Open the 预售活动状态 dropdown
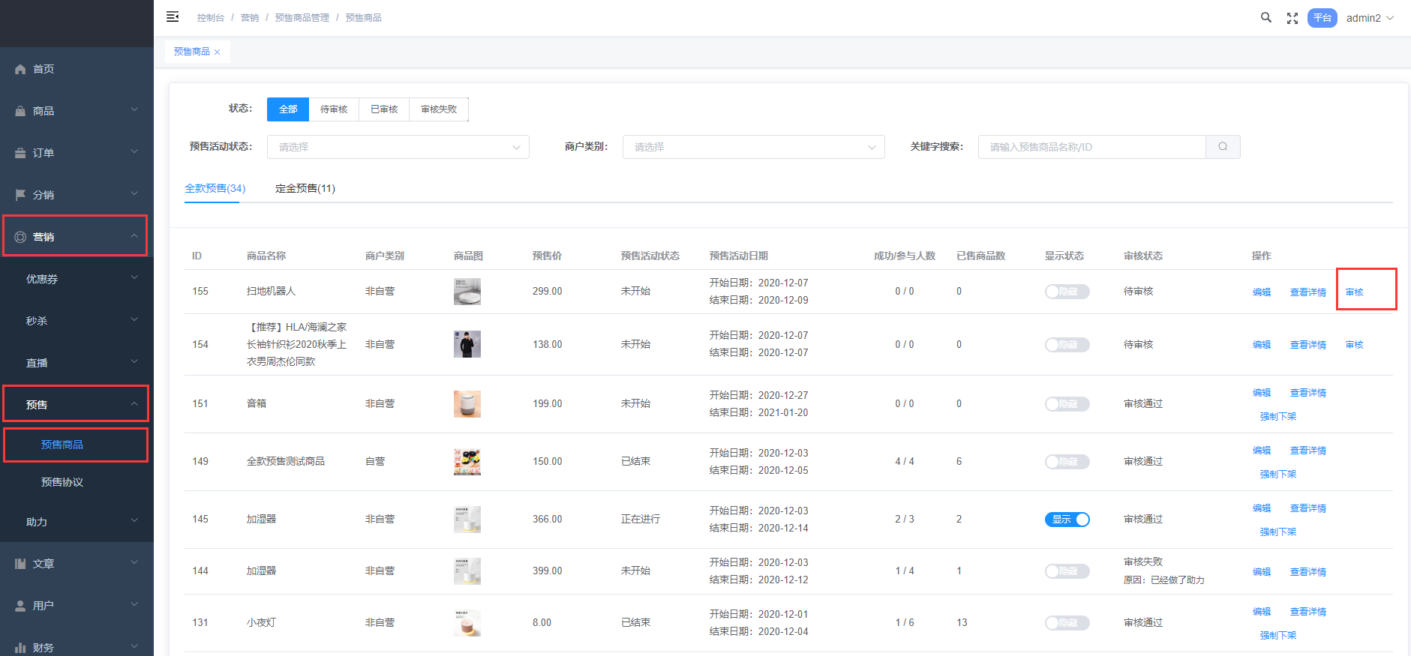1411x656 pixels. click(398, 147)
